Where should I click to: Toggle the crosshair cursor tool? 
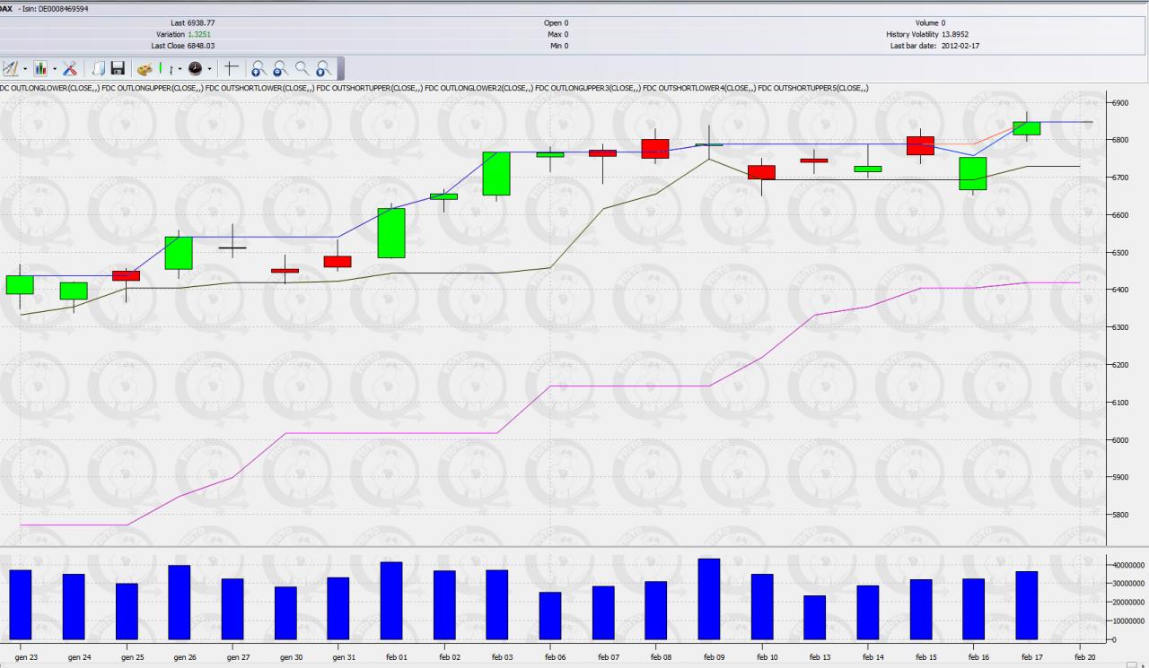(x=232, y=68)
